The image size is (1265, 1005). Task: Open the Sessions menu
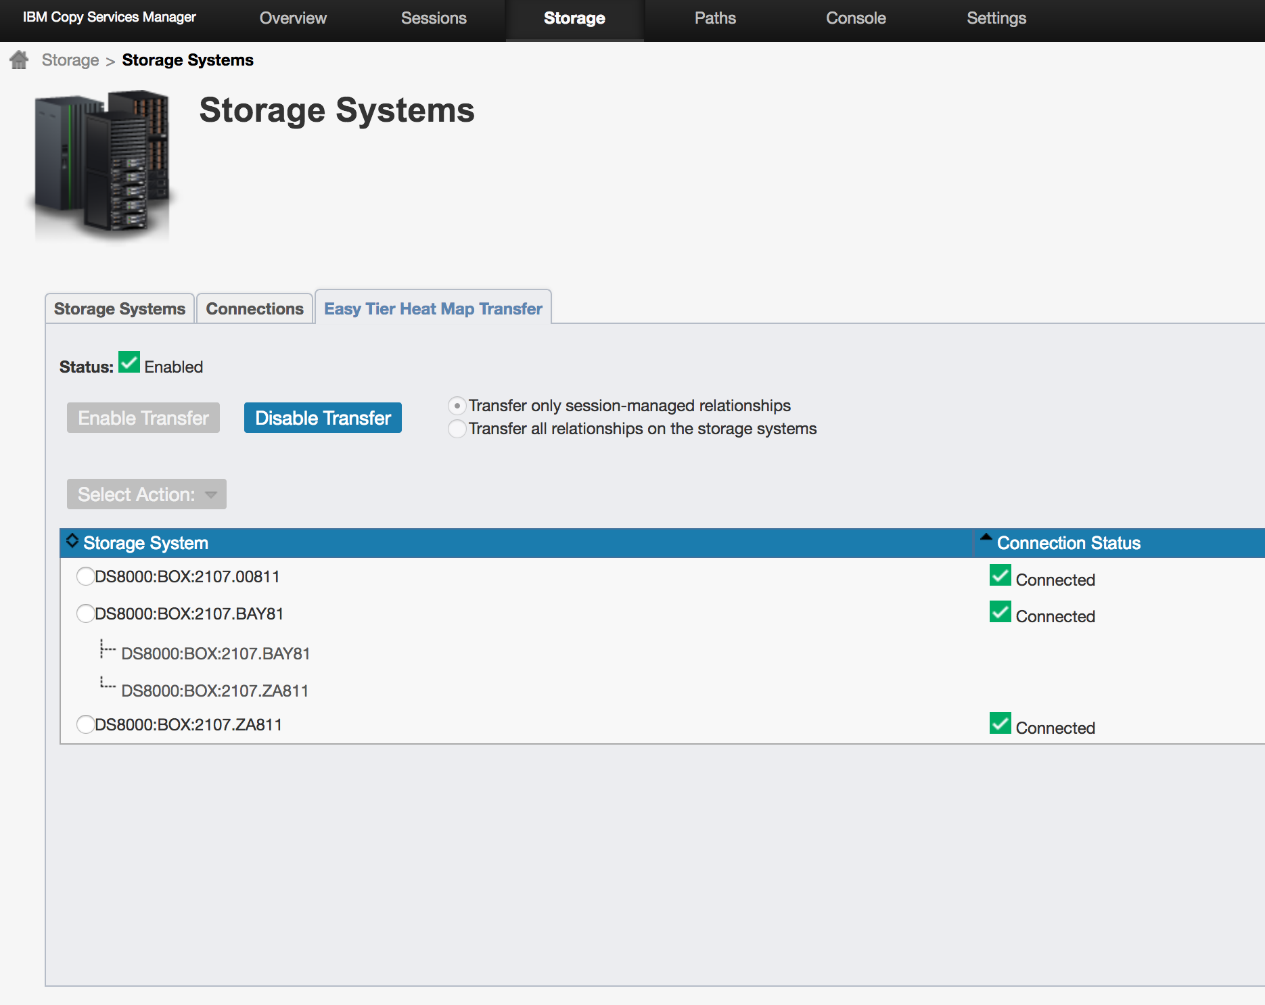[434, 18]
